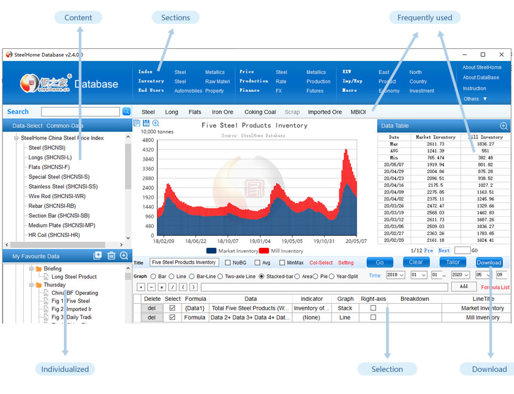
Task: Open the start year 2018 dropdown
Action: 395,275
